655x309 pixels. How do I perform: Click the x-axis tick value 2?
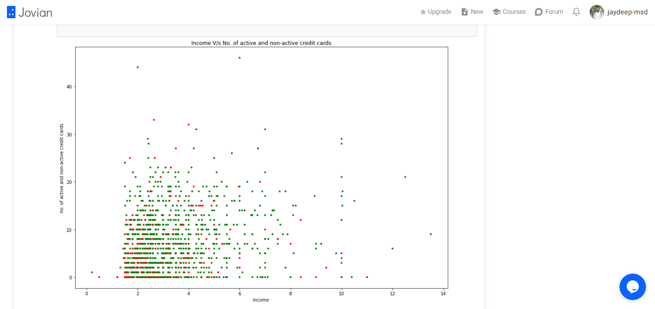click(138, 294)
